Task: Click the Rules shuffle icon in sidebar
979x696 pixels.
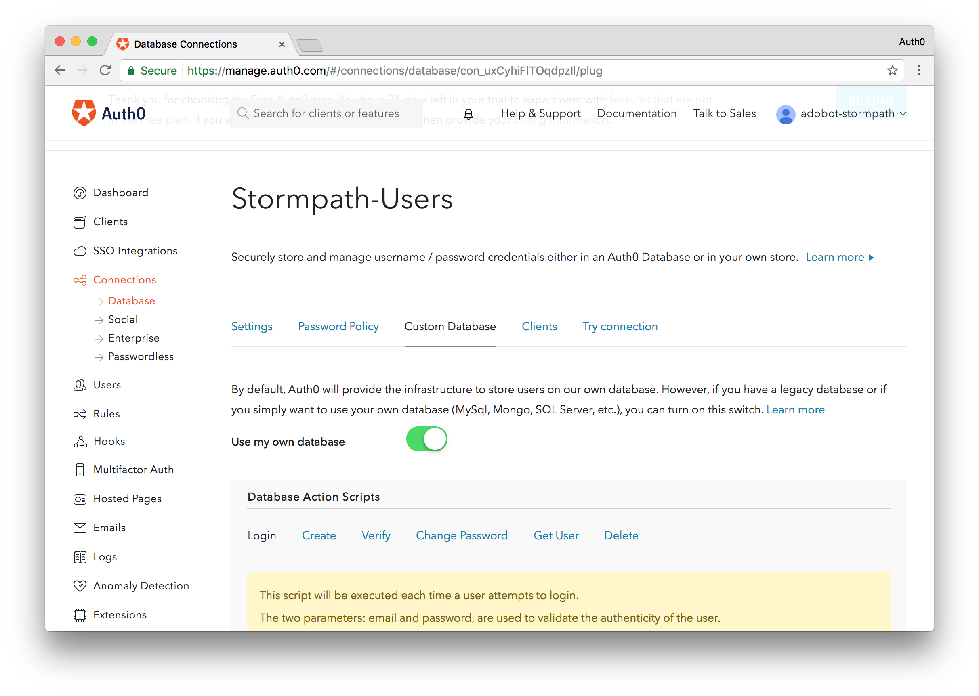Action: 80,414
